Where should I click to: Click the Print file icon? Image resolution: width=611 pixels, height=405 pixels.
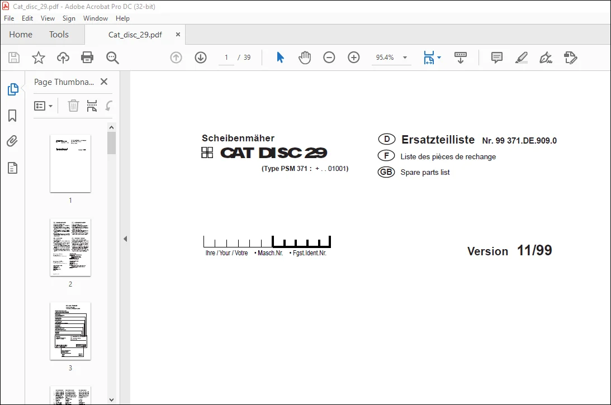87,58
